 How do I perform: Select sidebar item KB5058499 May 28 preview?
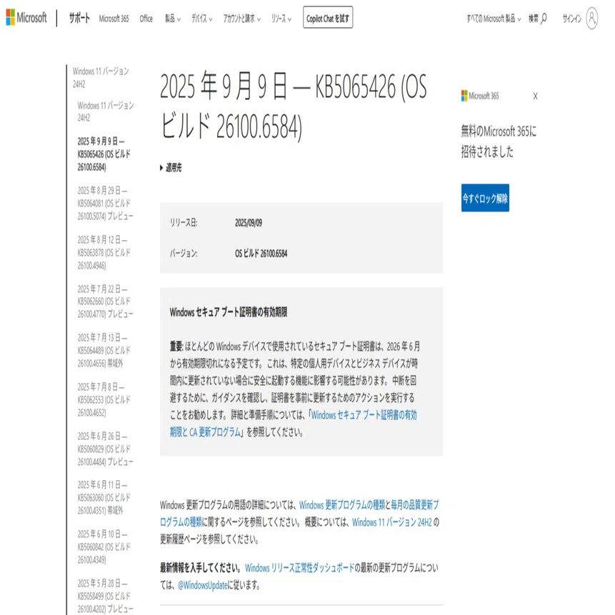[106, 596]
